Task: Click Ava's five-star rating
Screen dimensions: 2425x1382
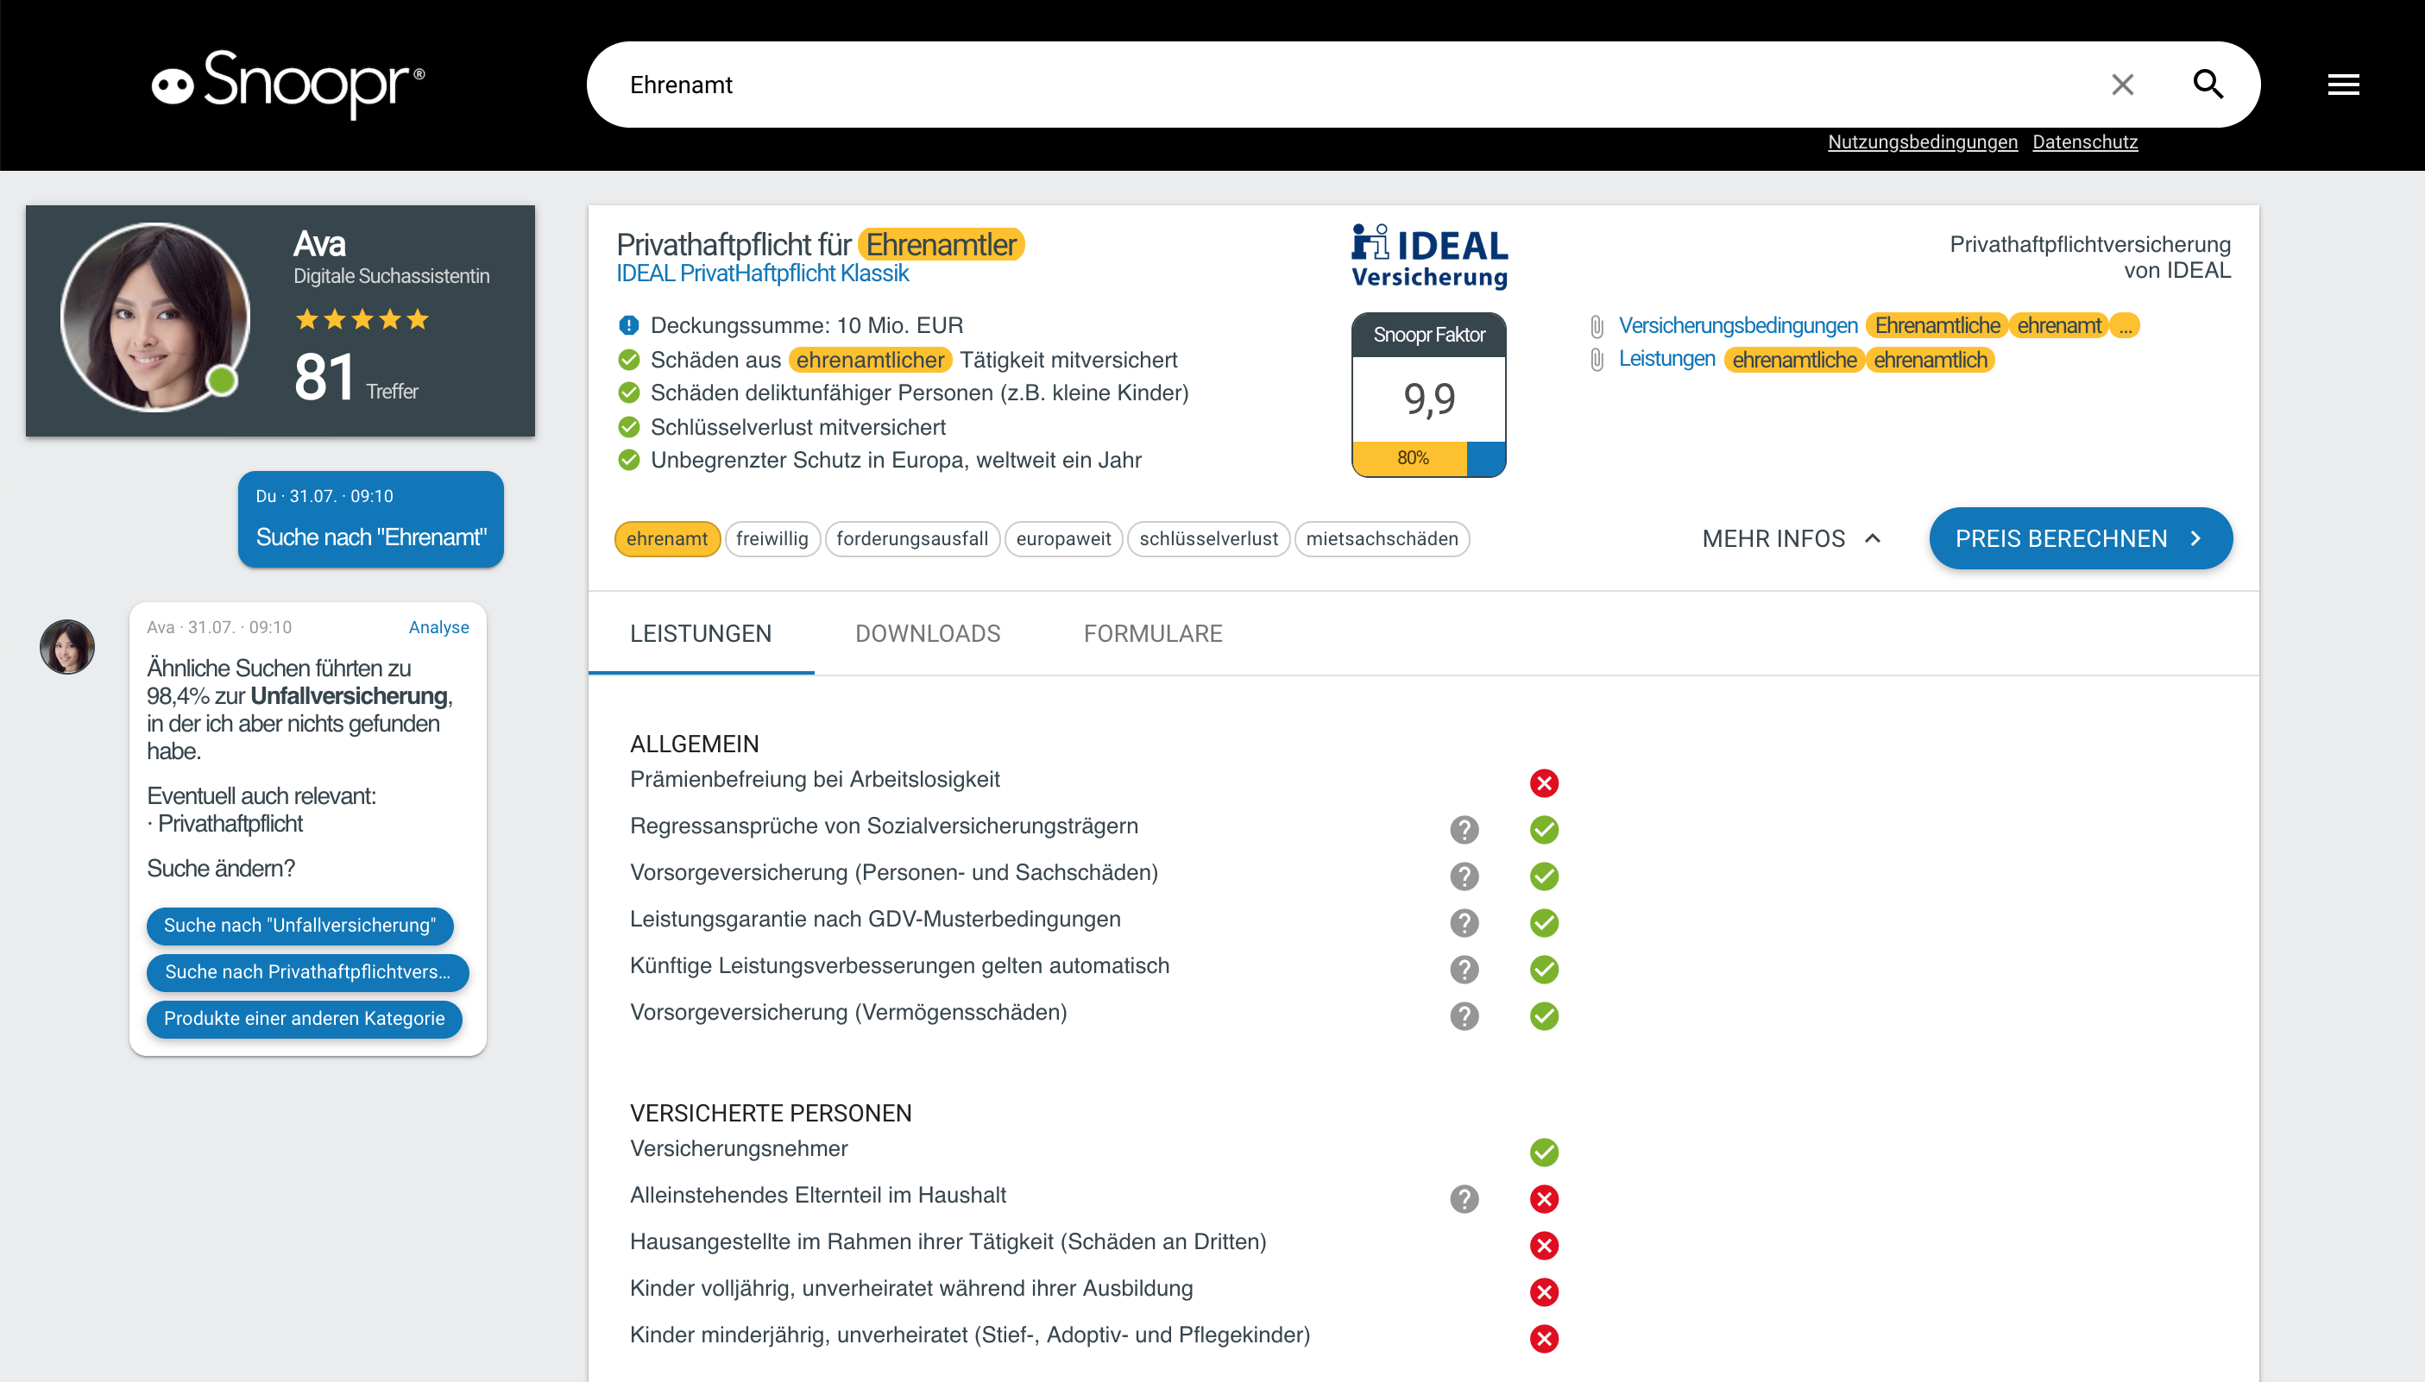Action: (x=362, y=319)
